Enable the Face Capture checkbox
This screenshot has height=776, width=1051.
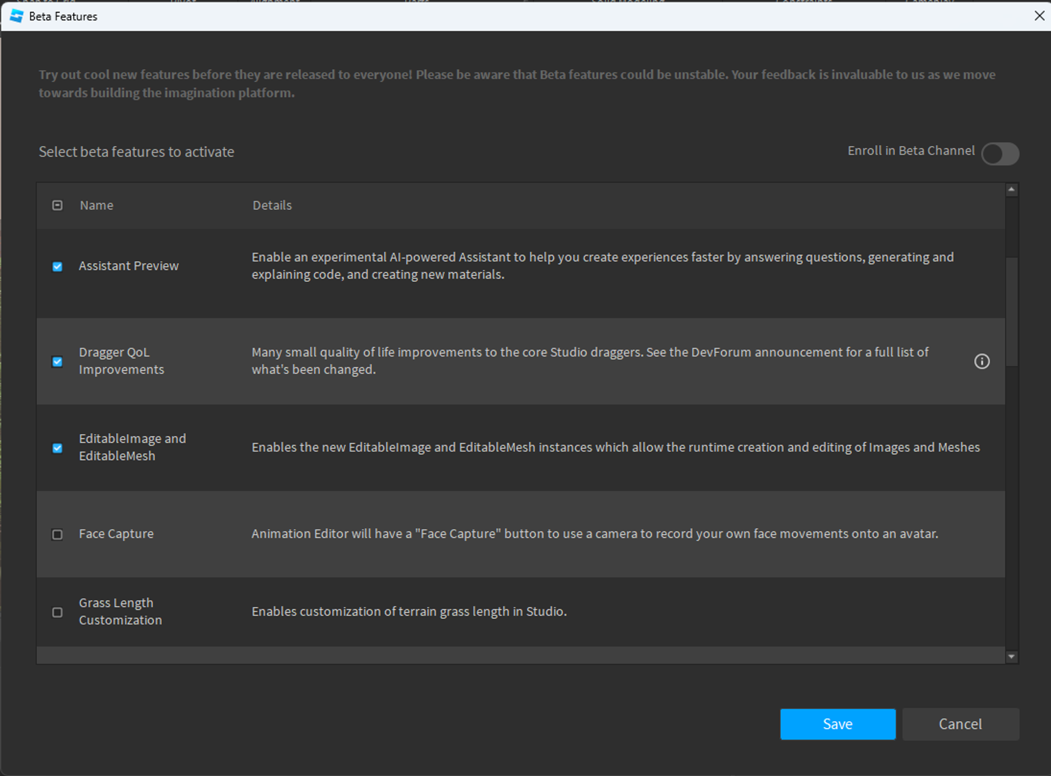[57, 535]
